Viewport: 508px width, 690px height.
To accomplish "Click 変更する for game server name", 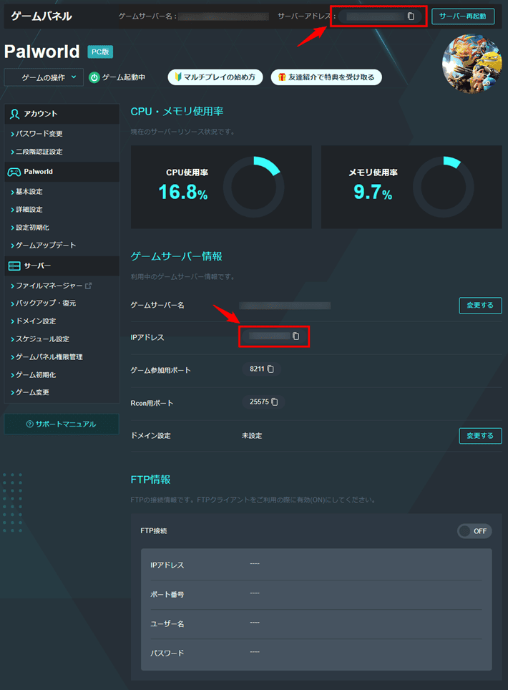I will click(480, 306).
